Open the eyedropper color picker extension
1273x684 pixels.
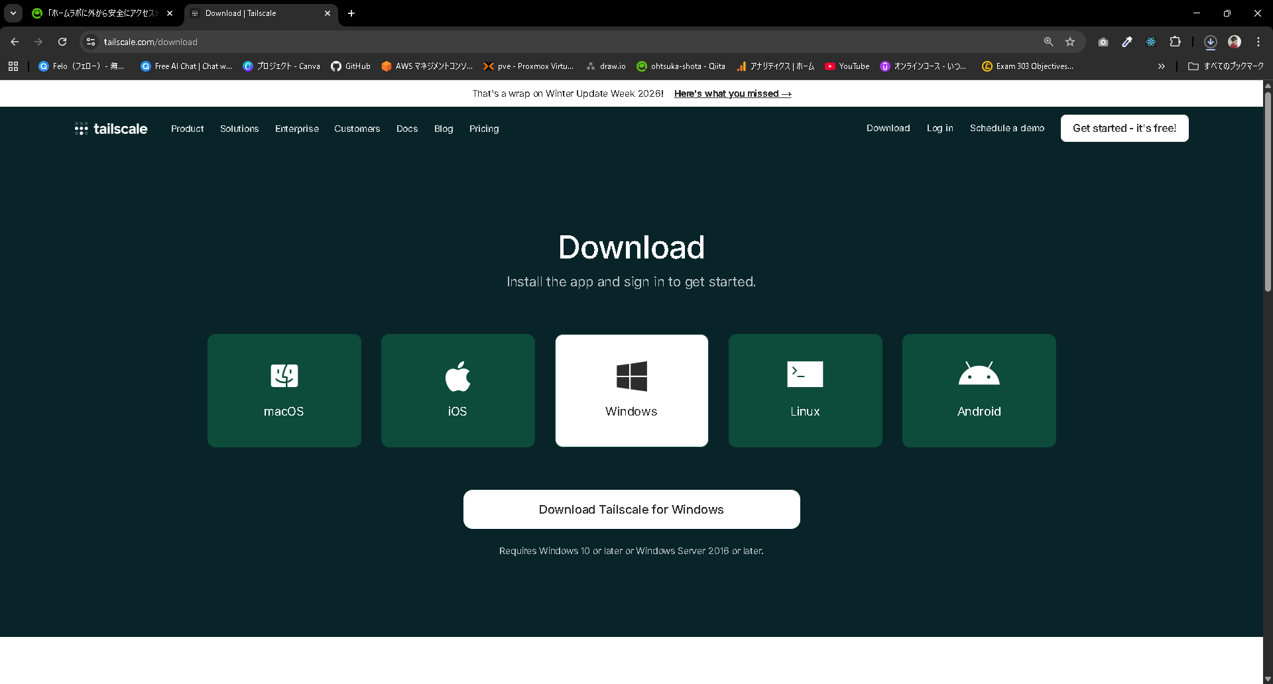pos(1127,42)
